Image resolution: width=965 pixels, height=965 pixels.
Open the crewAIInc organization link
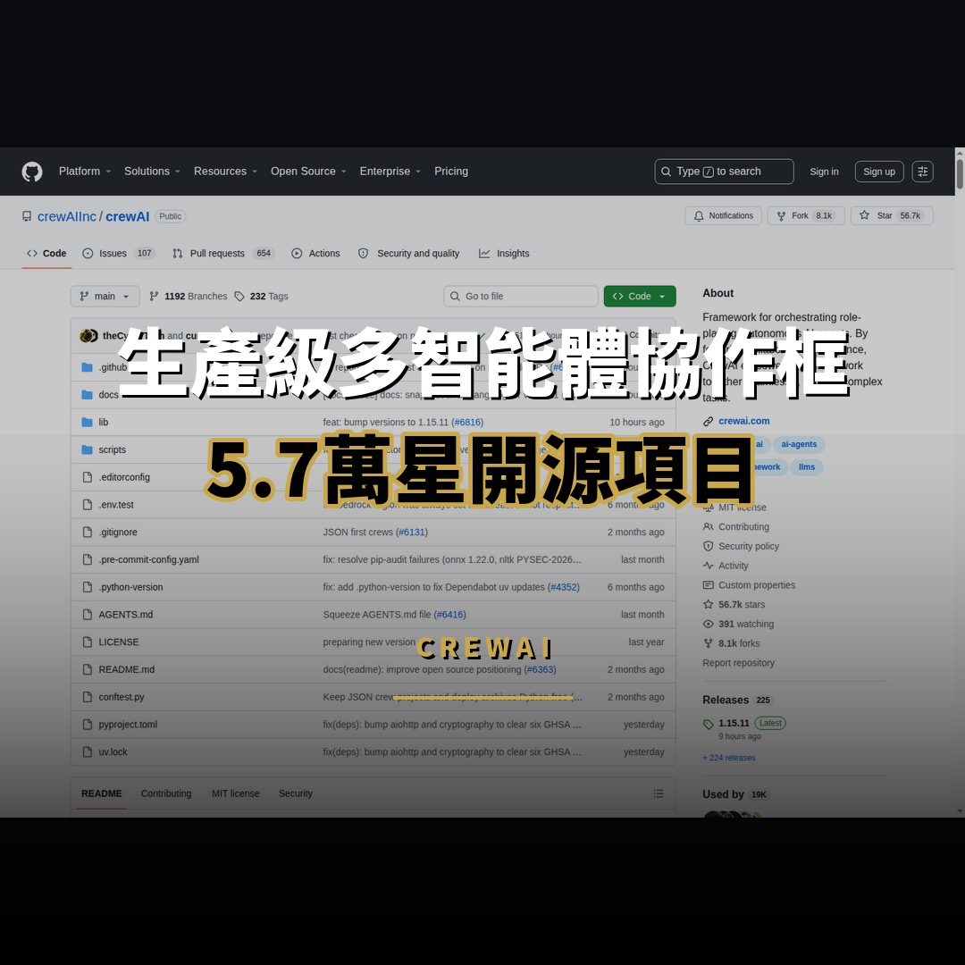tap(66, 216)
